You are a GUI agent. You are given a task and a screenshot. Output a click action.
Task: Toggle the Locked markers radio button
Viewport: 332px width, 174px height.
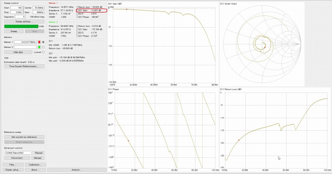43,52
